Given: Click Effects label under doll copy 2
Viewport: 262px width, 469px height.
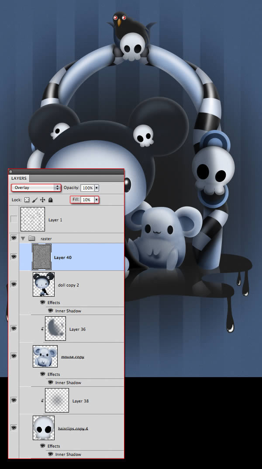Looking at the screenshot, I should click(54, 302).
